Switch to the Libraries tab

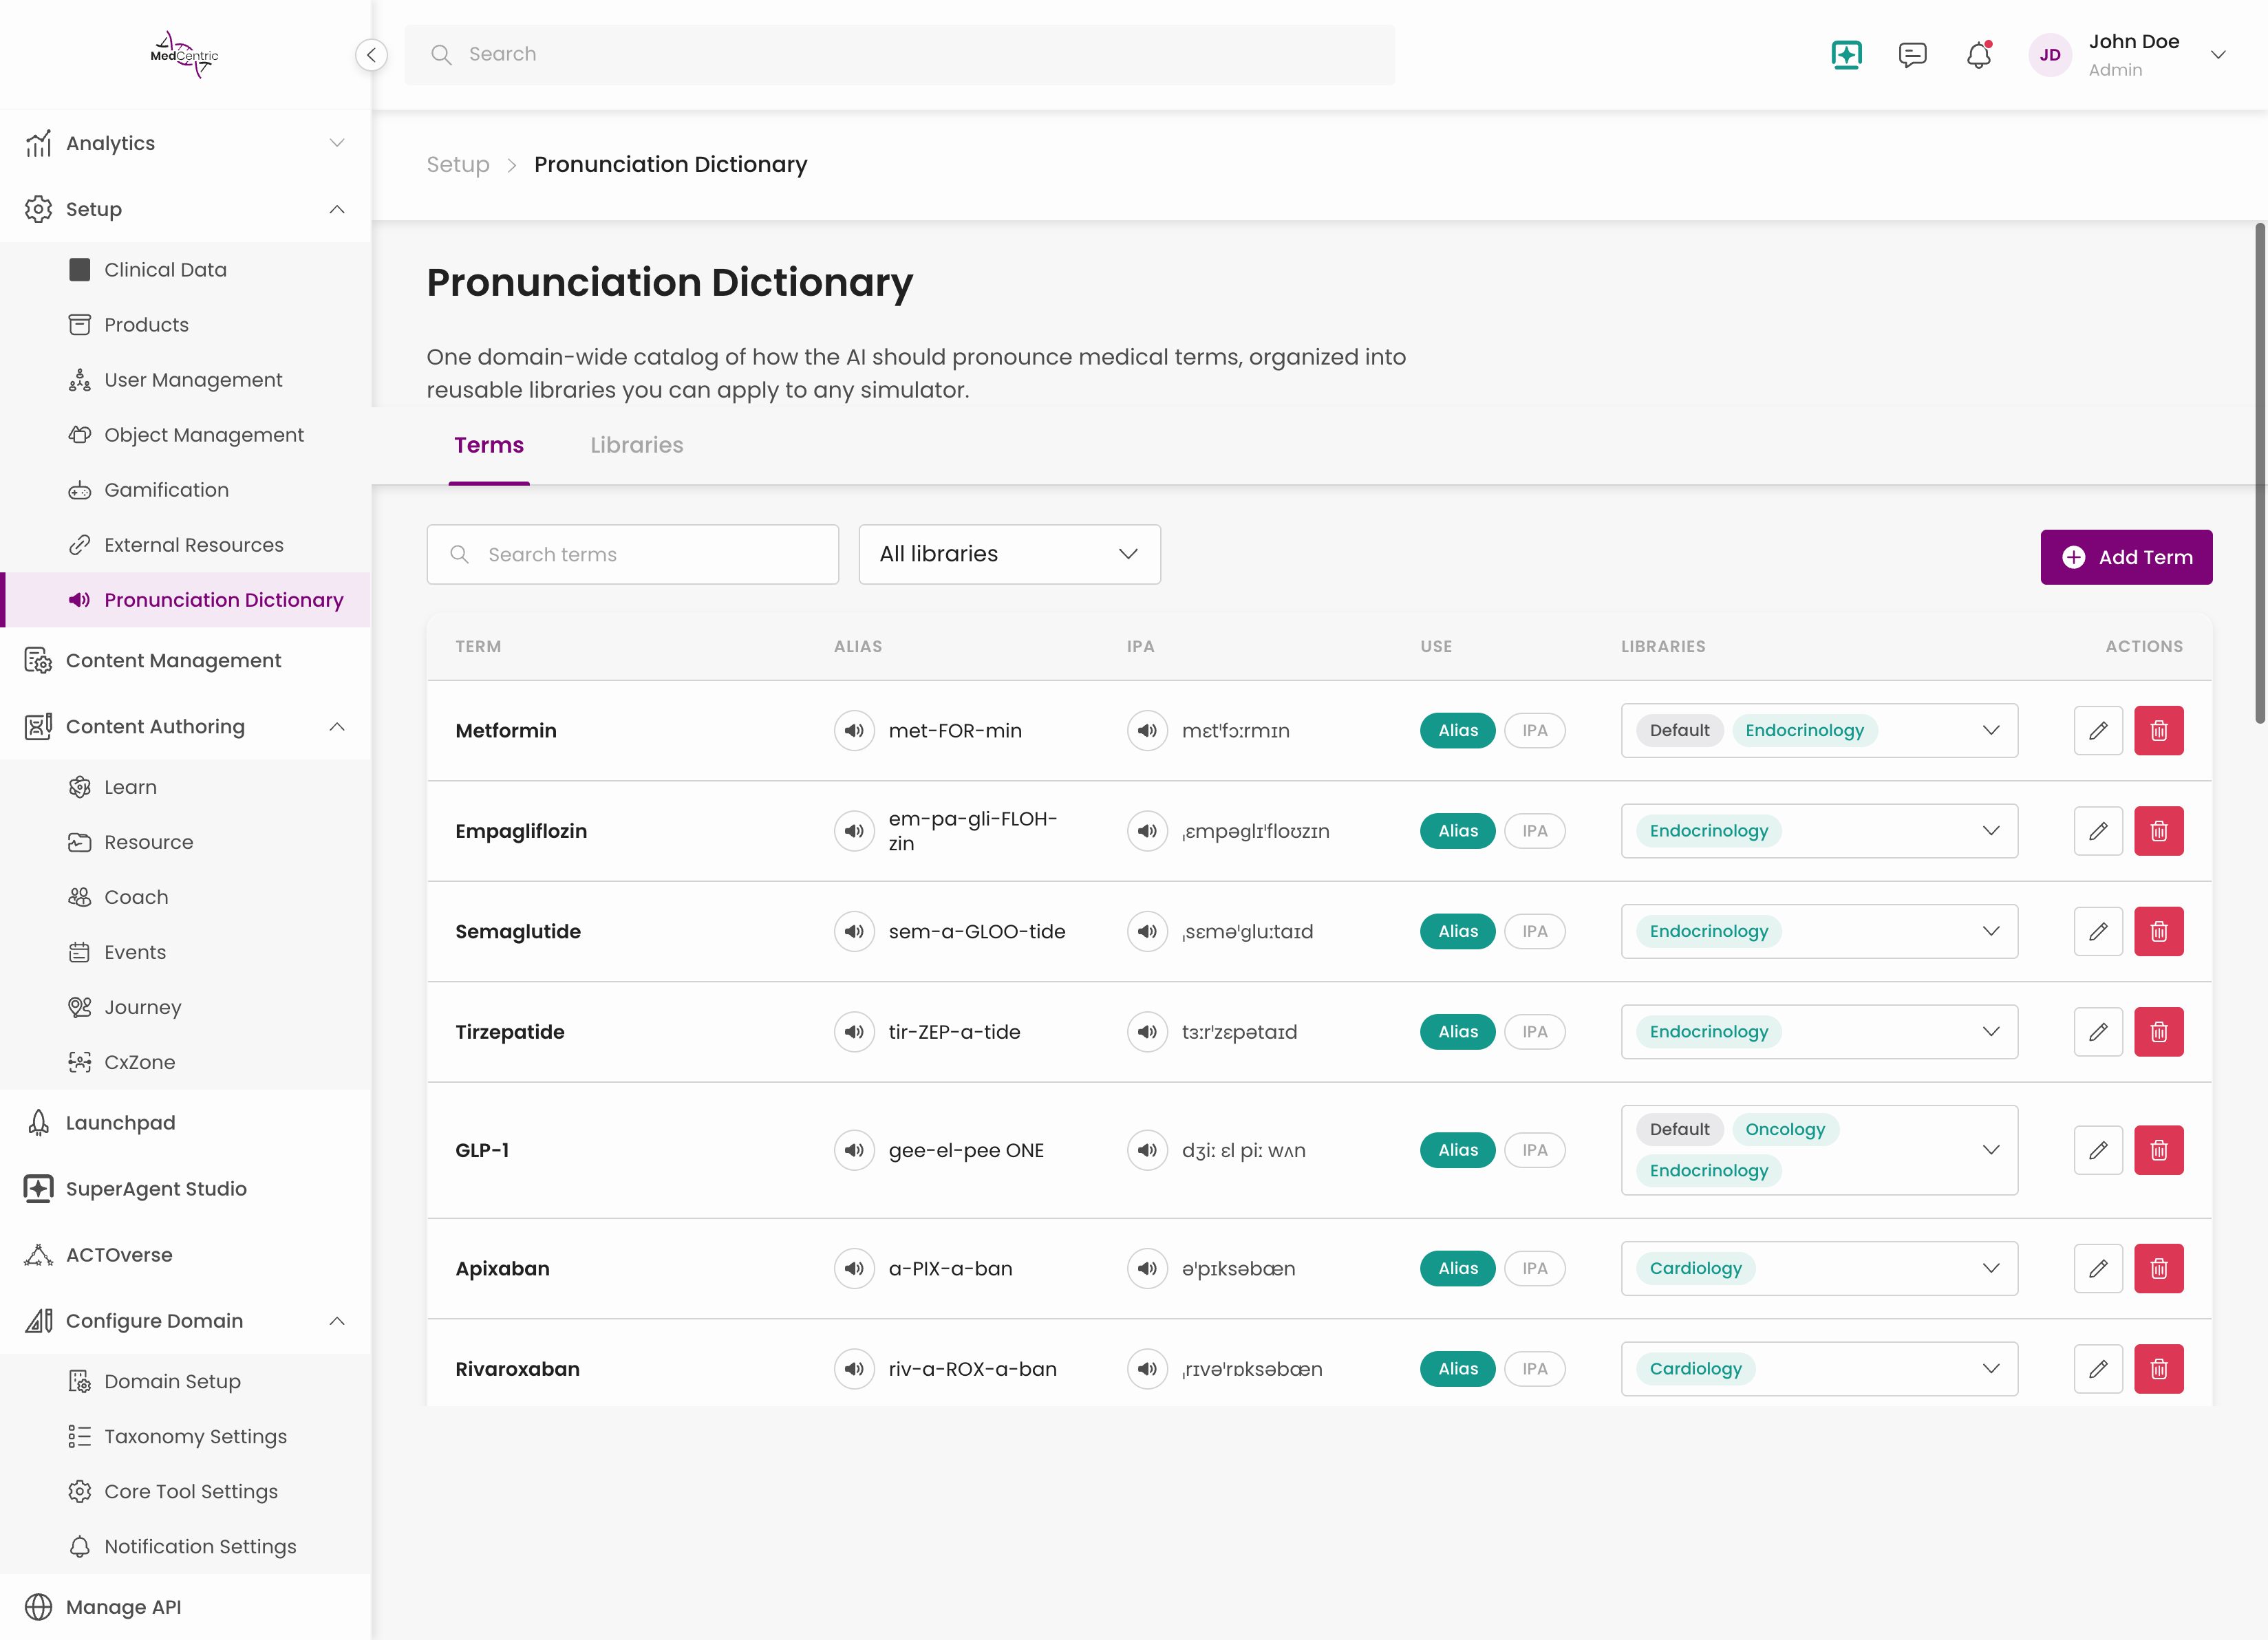click(x=636, y=445)
